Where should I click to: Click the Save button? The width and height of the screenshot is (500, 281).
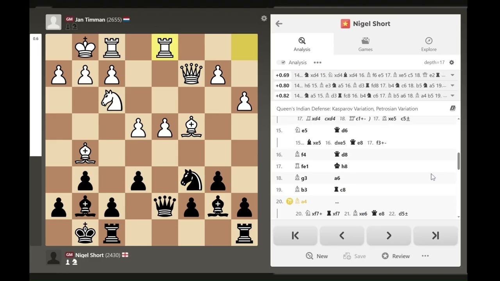[x=355, y=256]
